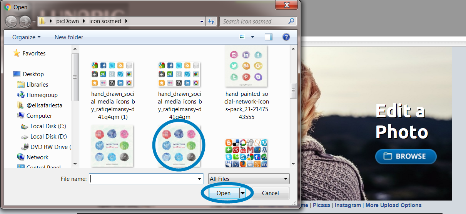466x214 pixels.
Task: Open the File name dropdown arrow
Action: point(199,179)
